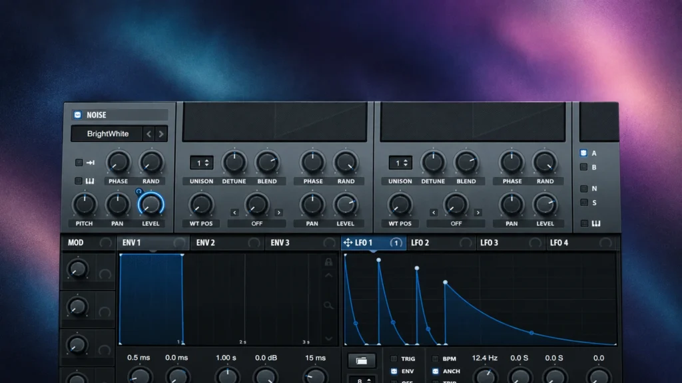
Task: Click the noise PHASE knob
Action: 118,162
